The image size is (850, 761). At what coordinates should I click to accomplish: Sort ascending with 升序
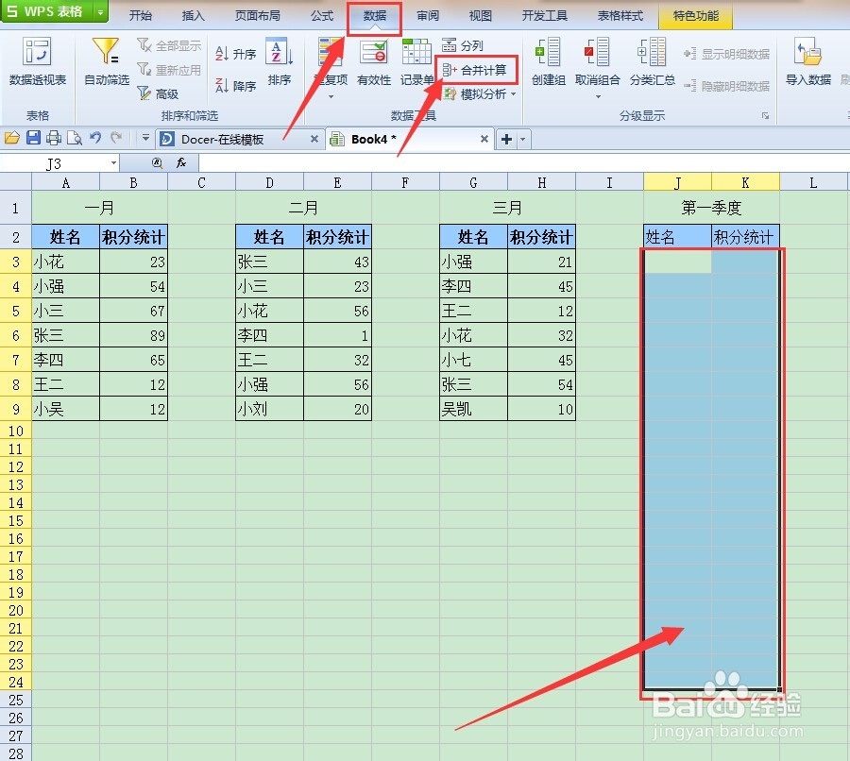236,54
